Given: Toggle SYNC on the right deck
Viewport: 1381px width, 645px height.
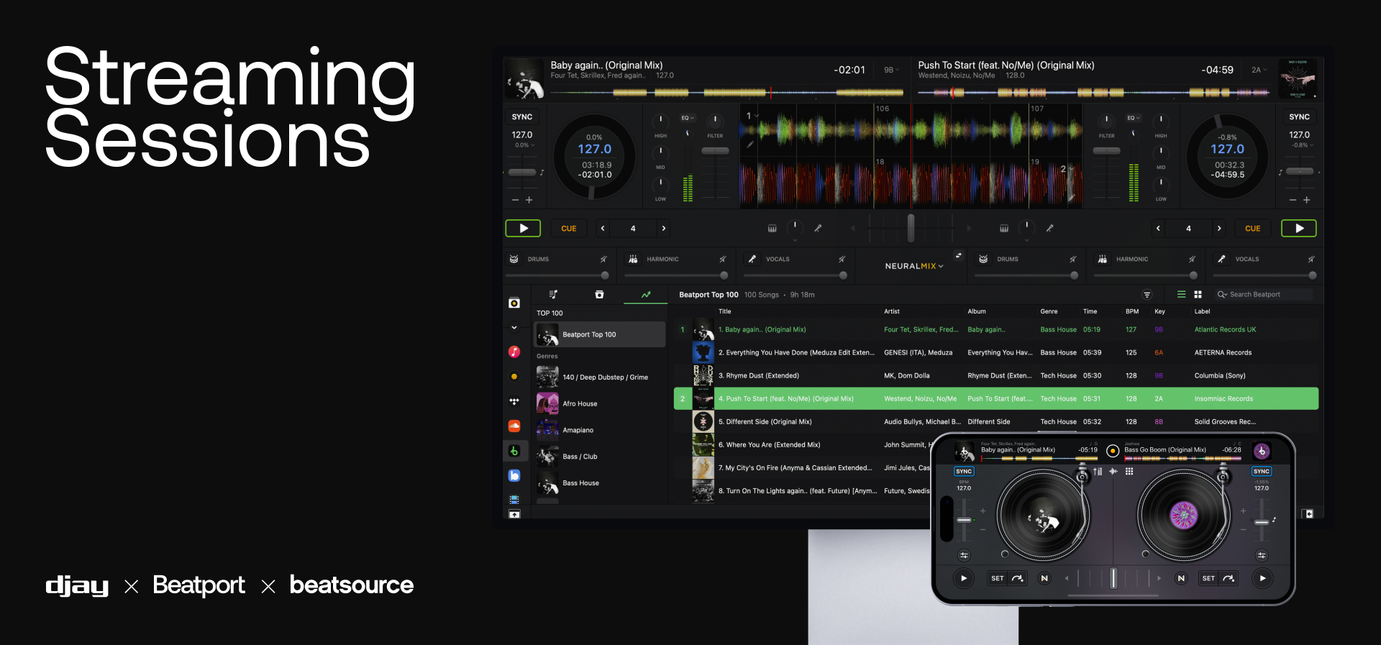Looking at the screenshot, I should click(1299, 116).
